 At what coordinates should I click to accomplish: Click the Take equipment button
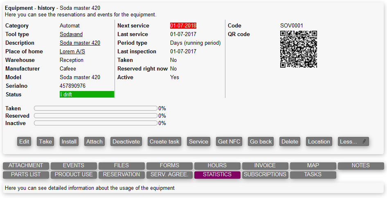pos(45,141)
